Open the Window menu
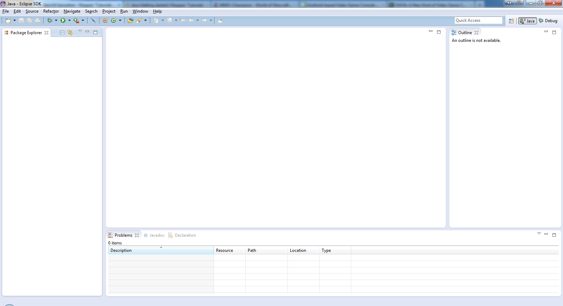Screen dimensions: 563x306 140,11
